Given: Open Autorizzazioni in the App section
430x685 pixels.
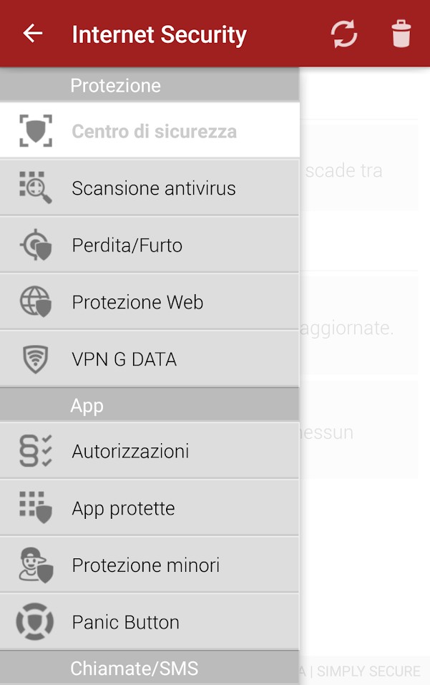Looking at the screenshot, I should click(x=150, y=451).
